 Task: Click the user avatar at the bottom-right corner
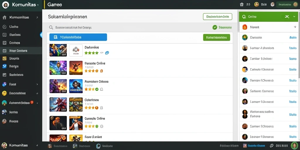click(294, 146)
